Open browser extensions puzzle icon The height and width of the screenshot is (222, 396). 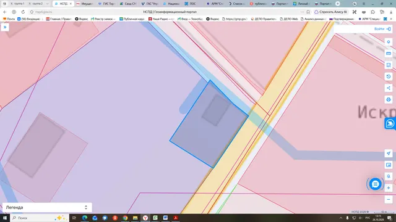372,12
